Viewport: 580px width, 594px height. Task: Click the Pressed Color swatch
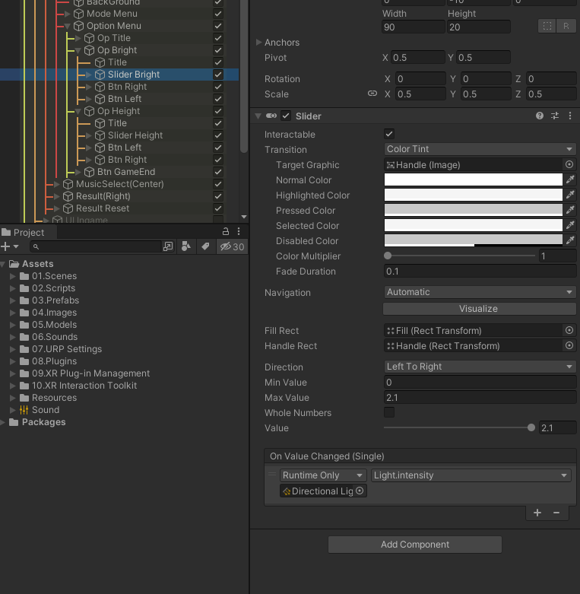pyautogui.click(x=474, y=210)
